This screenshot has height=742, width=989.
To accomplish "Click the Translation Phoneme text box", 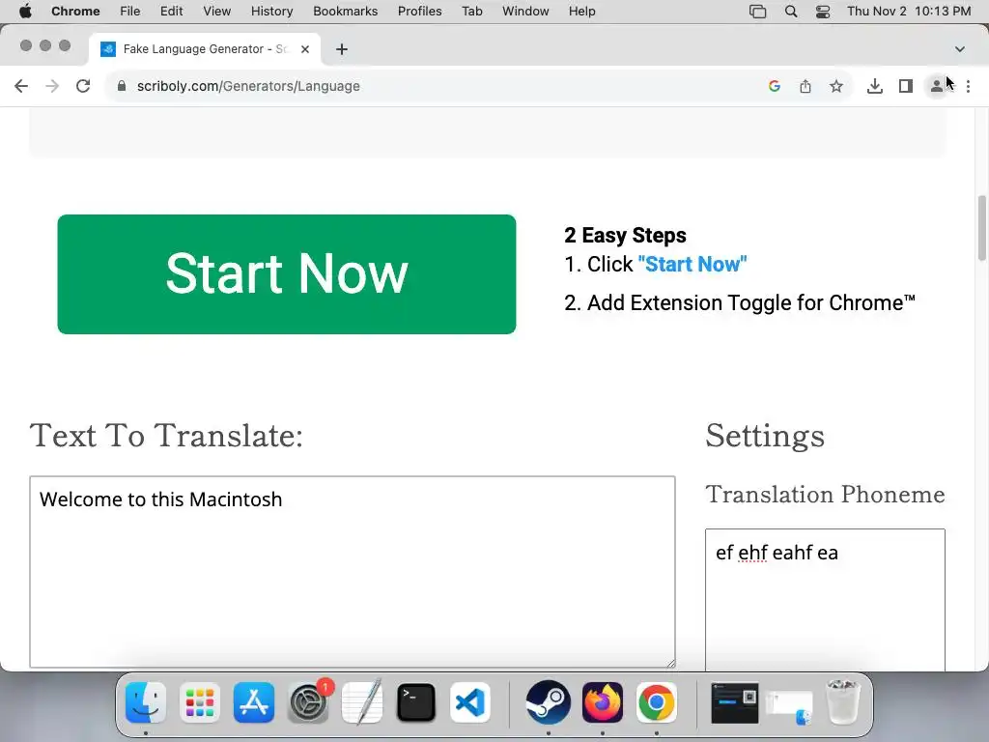I will click(x=825, y=599).
